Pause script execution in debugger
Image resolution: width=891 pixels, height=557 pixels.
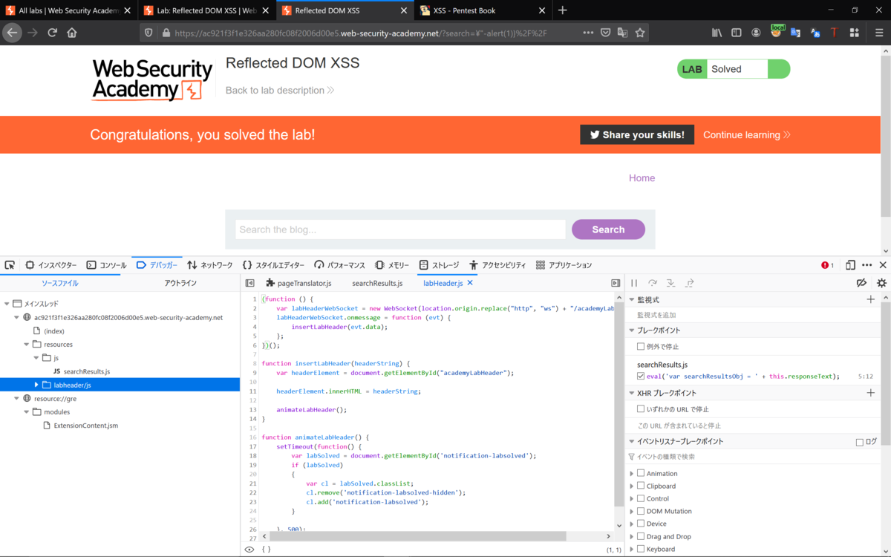[634, 283]
